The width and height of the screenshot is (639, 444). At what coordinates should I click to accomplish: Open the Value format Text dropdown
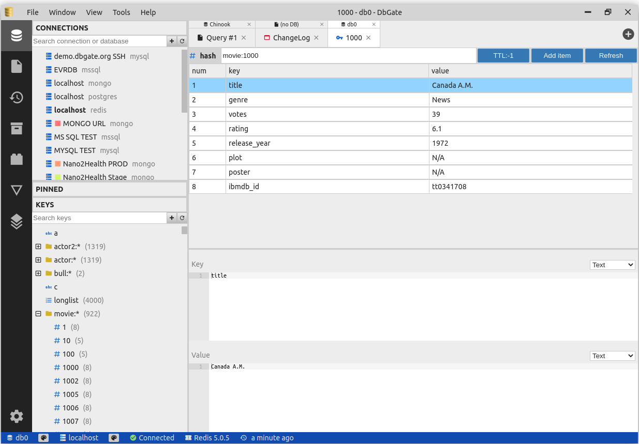[613, 356]
